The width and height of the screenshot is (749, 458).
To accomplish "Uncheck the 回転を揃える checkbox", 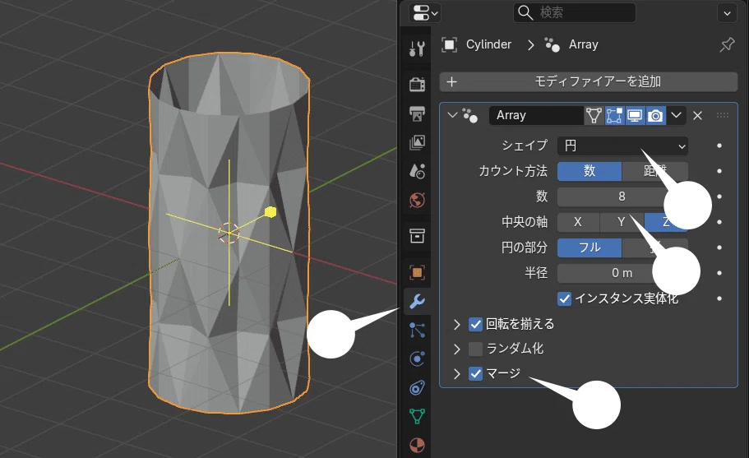I will [x=475, y=324].
